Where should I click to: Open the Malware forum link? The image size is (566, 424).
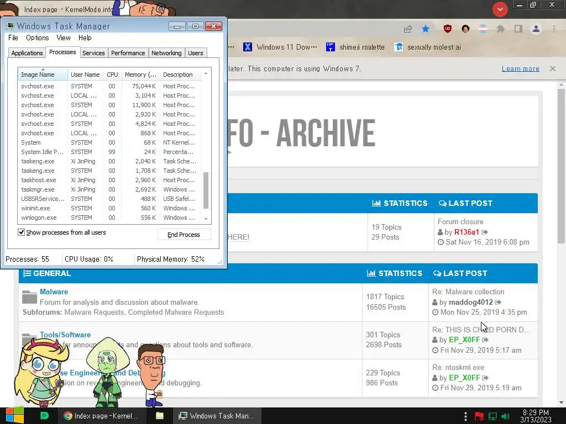[54, 291]
